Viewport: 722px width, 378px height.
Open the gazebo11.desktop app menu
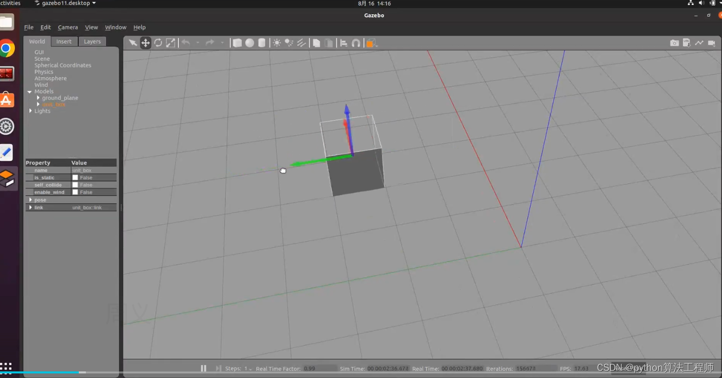(65, 3)
